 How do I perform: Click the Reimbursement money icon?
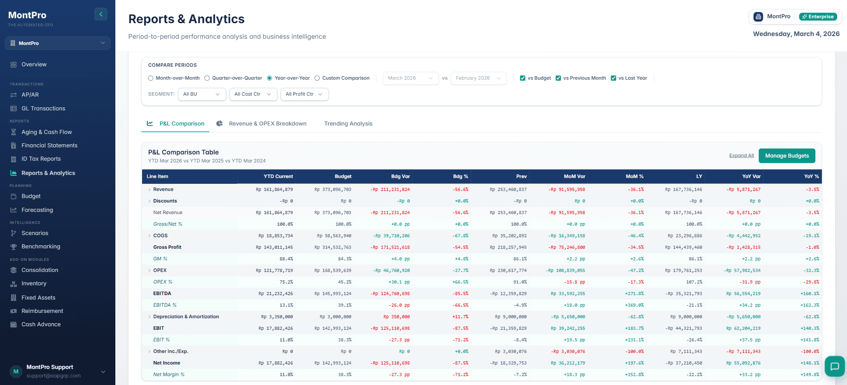click(x=13, y=311)
